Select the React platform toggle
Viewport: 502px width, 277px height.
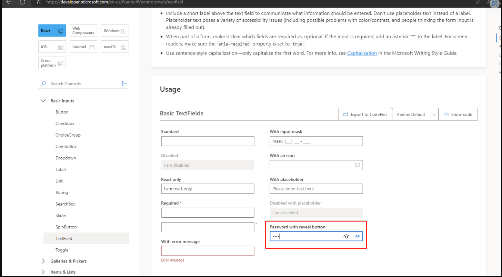pos(52,30)
